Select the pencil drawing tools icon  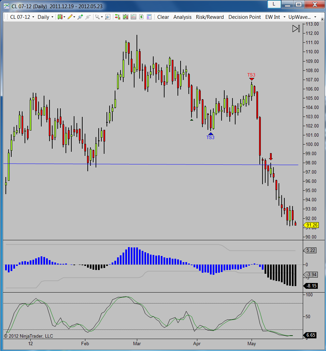pyautogui.click(x=70, y=17)
